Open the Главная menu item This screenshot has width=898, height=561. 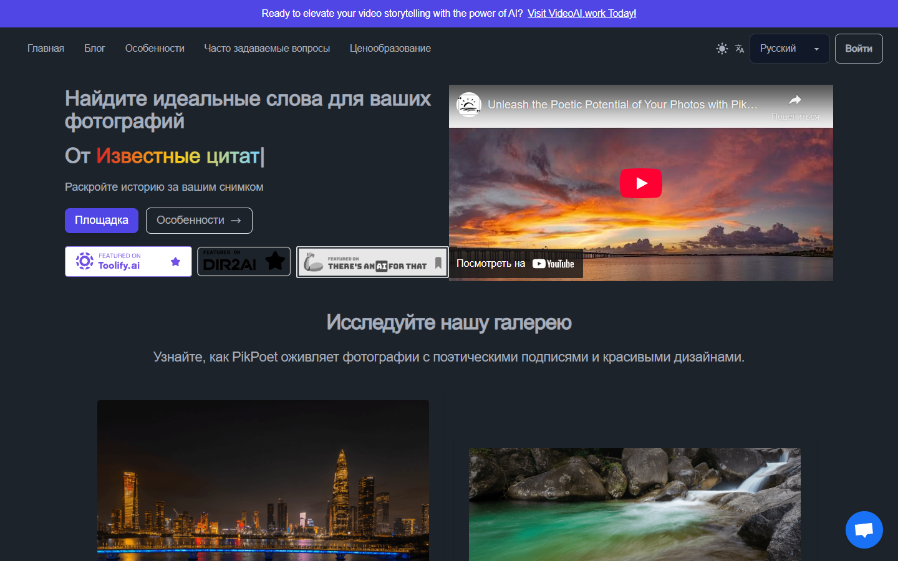(x=46, y=49)
